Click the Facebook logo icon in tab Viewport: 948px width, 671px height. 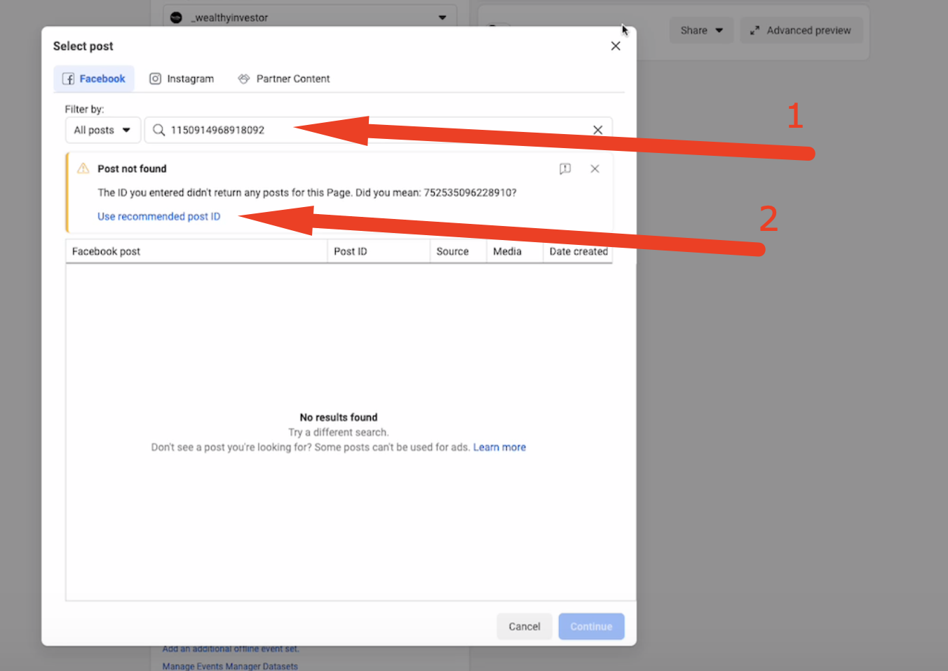coord(69,79)
